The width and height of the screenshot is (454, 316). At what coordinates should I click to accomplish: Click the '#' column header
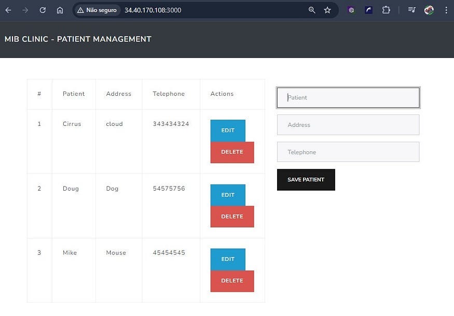(39, 94)
